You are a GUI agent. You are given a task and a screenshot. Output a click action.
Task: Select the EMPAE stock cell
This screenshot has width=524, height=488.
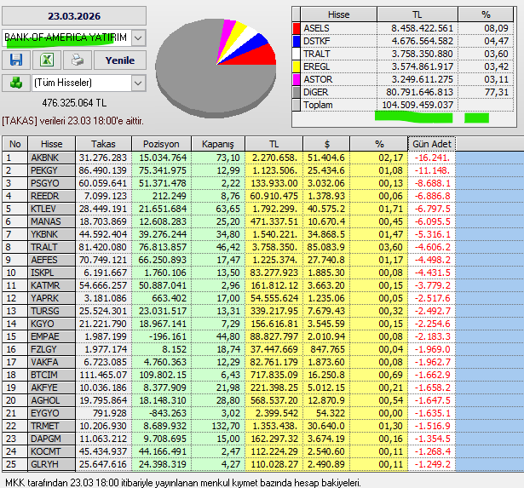click(52, 336)
